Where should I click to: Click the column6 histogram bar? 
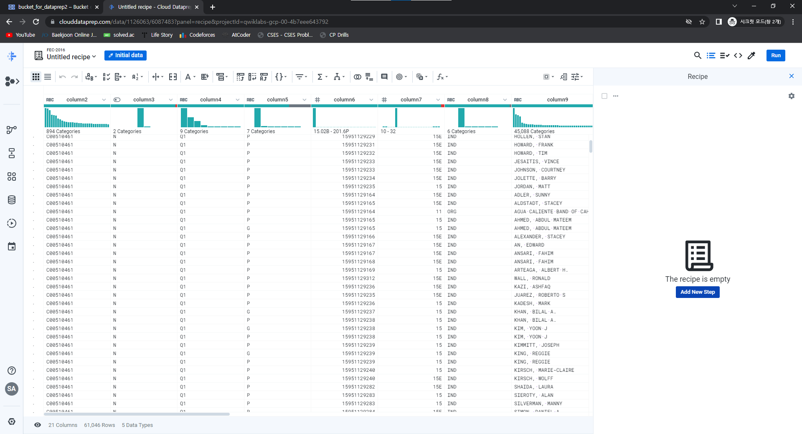point(315,118)
